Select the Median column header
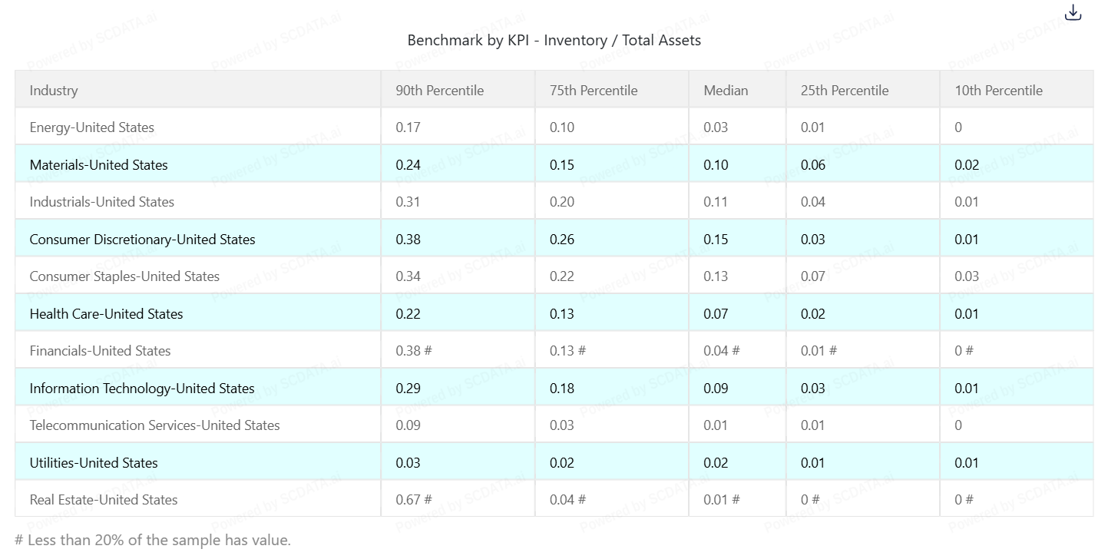The height and width of the screenshot is (559, 1108). tap(725, 91)
